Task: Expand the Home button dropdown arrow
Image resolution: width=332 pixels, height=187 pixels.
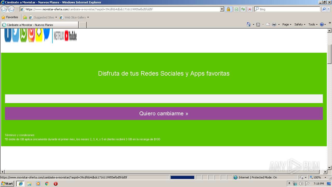Action: click(253, 24)
